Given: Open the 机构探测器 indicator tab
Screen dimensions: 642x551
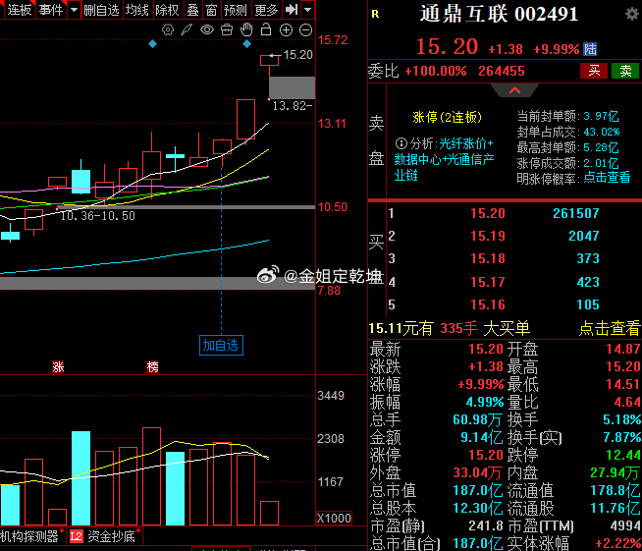Looking at the screenshot, I should (29, 536).
